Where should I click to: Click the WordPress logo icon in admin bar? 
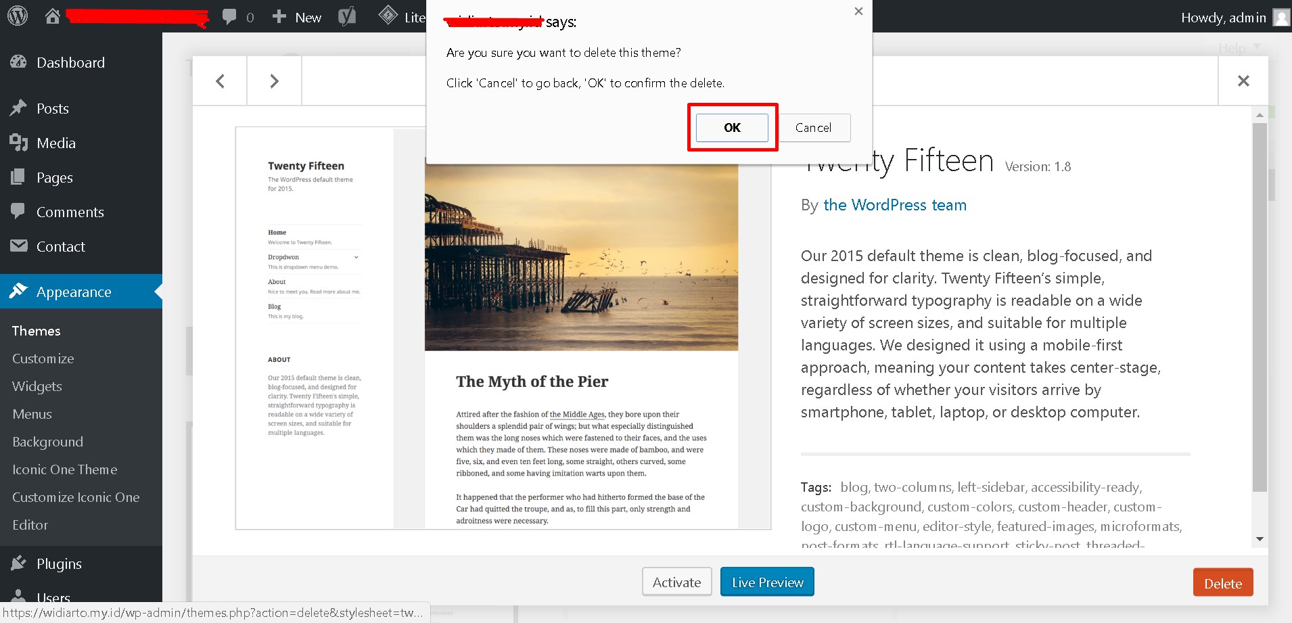pos(18,16)
